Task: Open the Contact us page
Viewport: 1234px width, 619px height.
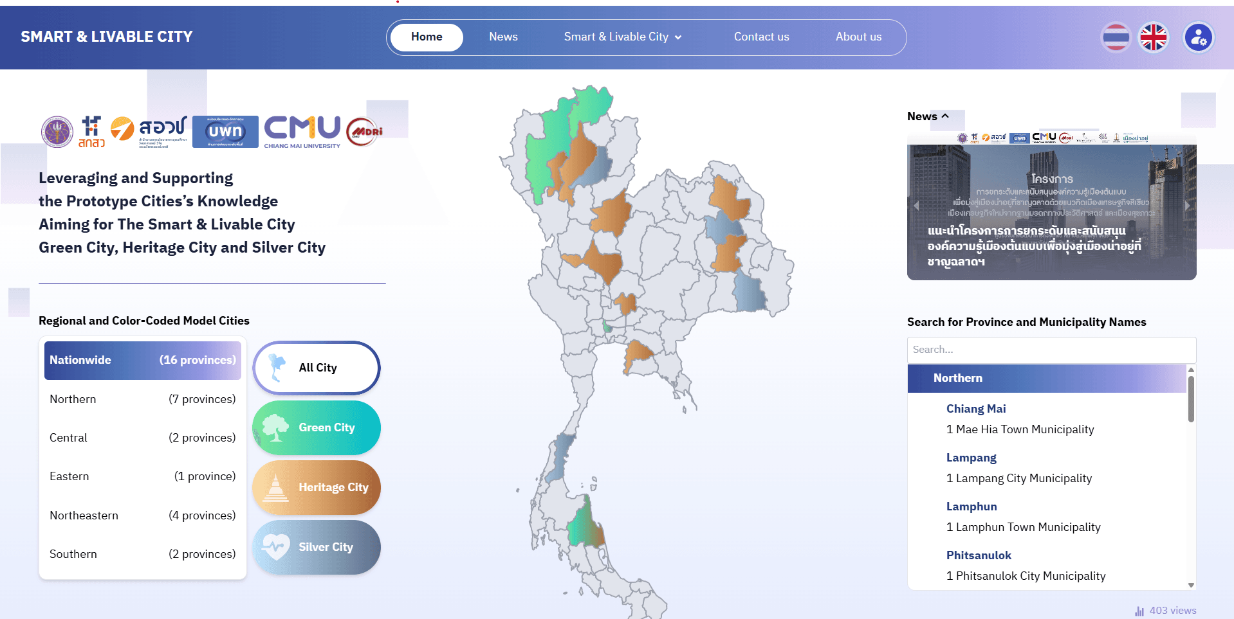Action: tap(762, 37)
